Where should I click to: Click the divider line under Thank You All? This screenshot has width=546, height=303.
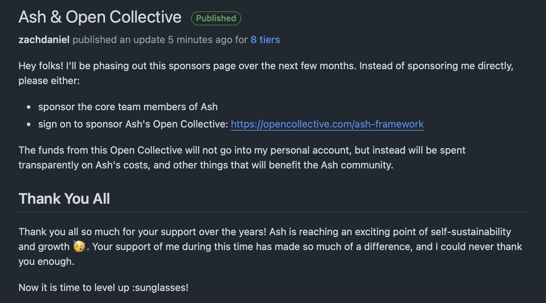(x=273, y=212)
